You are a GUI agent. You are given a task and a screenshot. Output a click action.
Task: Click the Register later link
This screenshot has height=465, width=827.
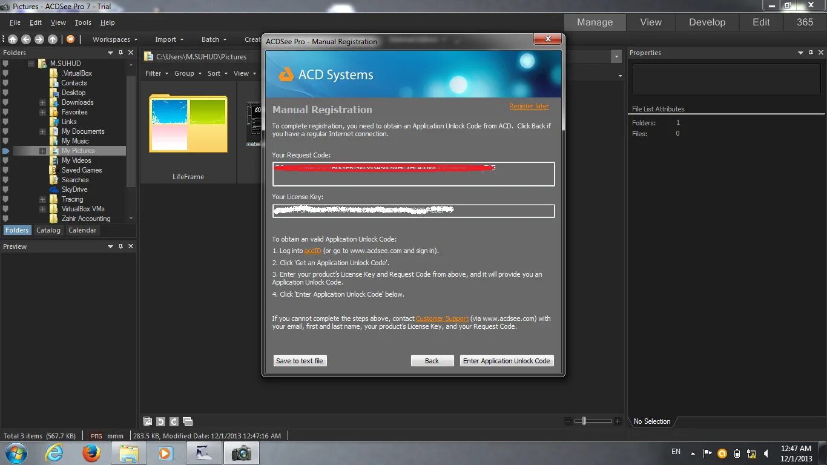(529, 106)
